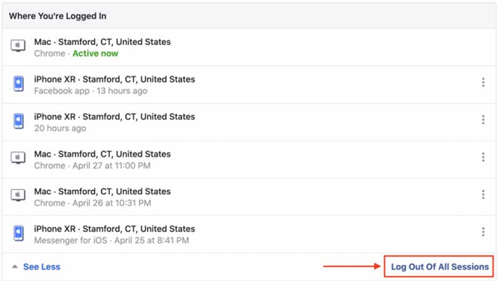Click the up arrow beside See Less
The image size is (500, 281).
click(x=14, y=267)
